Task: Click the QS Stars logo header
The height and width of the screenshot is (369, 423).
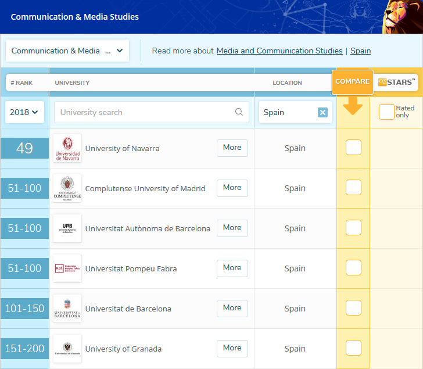Action: tap(396, 82)
